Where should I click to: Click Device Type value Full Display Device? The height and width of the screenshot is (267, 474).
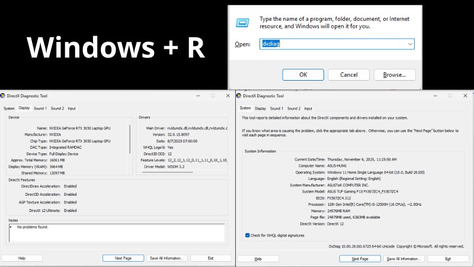point(64,154)
